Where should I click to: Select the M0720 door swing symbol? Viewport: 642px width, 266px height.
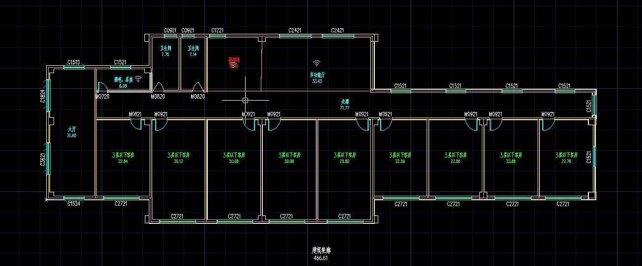click(x=102, y=87)
